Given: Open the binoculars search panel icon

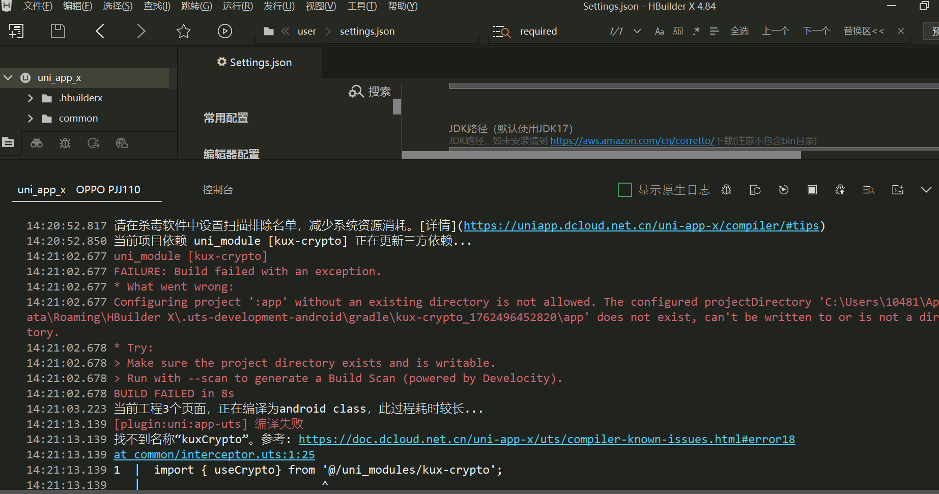Looking at the screenshot, I should pyautogui.click(x=37, y=143).
